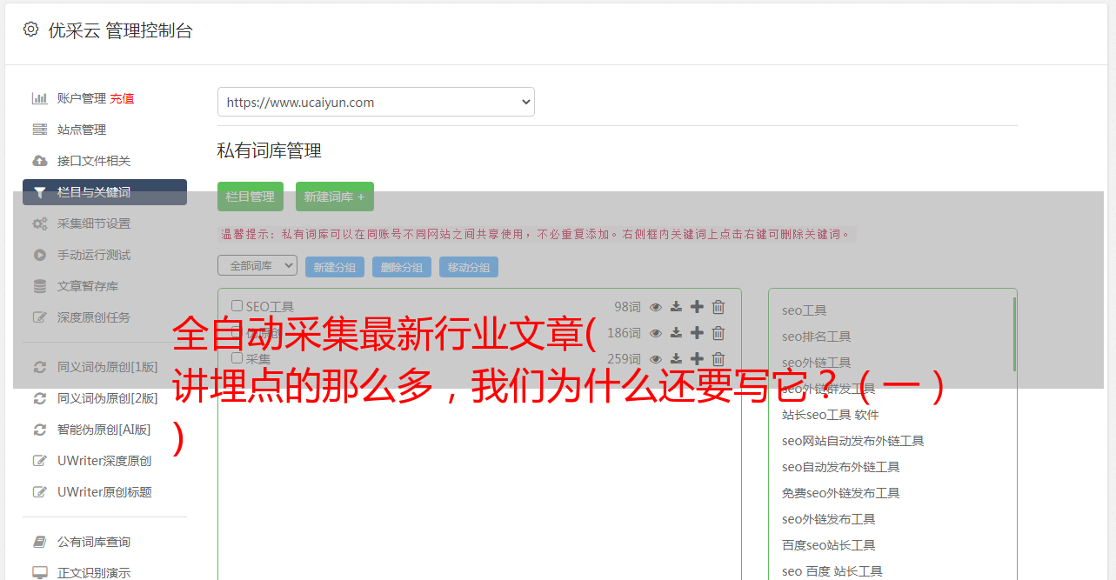Select keyword 站长seo工具 软件

pyautogui.click(x=830, y=415)
